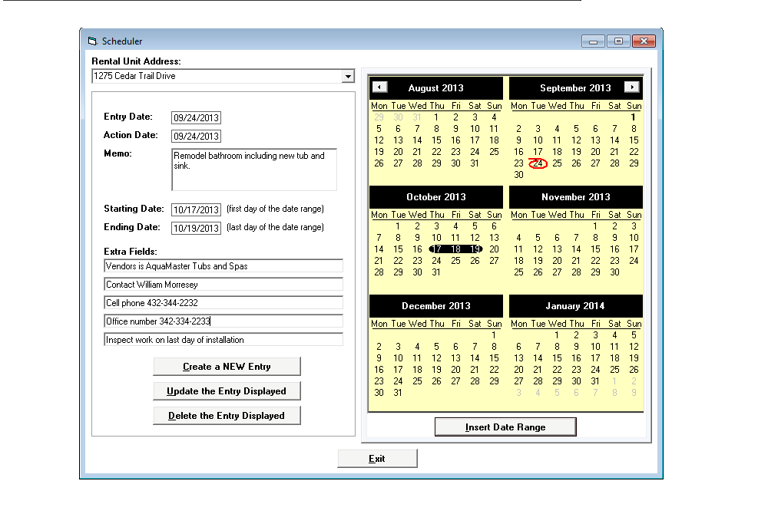Screen dimensions: 768x514
Task: Click the Ending Date field
Action: click(195, 227)
